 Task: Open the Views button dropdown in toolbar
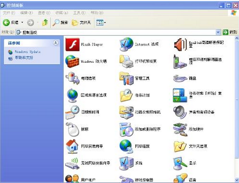pyautogui.click(x=101, y=23)
